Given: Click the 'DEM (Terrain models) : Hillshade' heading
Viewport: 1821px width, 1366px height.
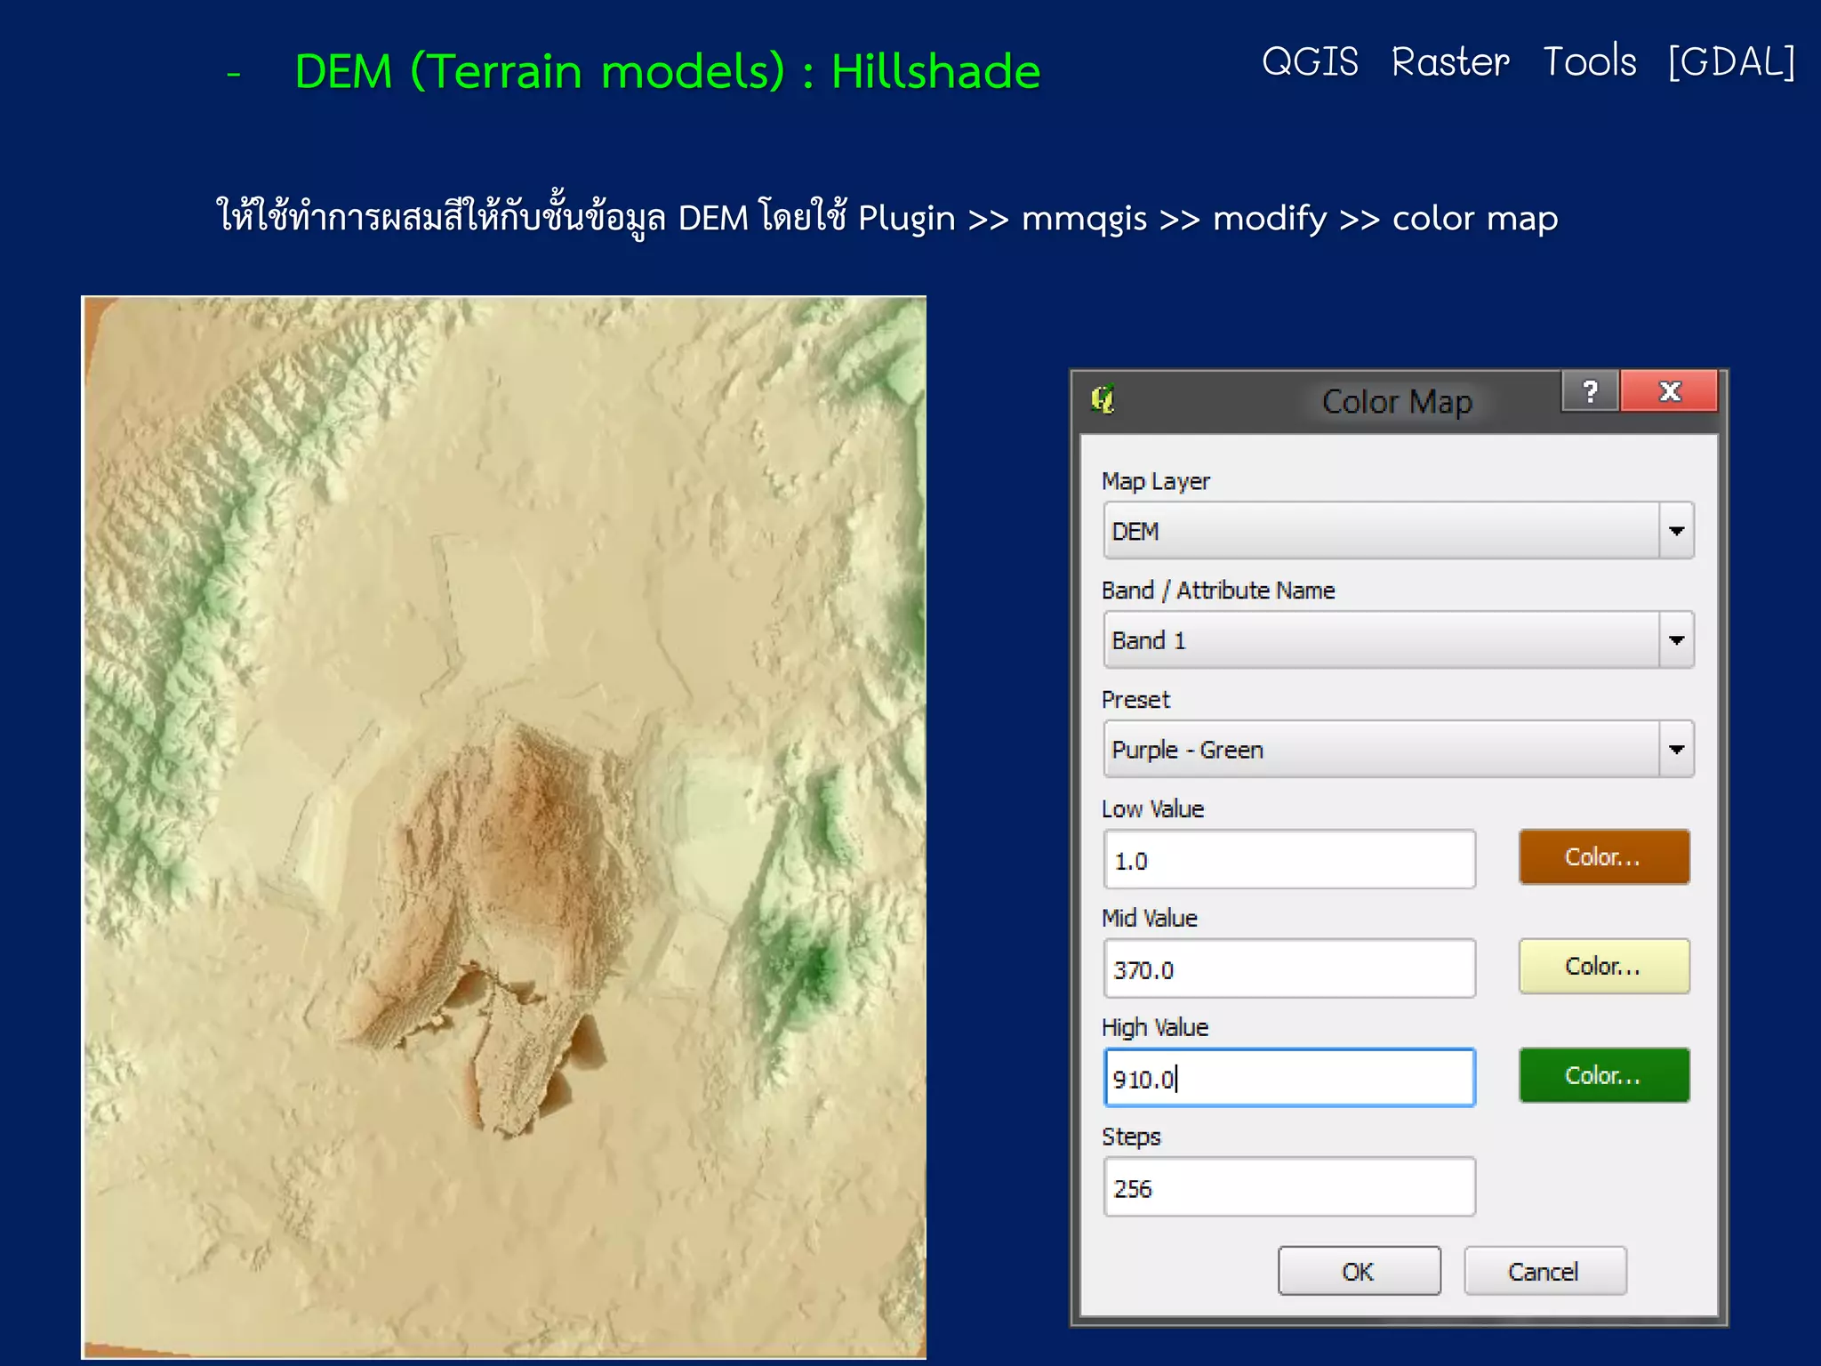Looking at the screenshot, I should (x=667, y=71).
